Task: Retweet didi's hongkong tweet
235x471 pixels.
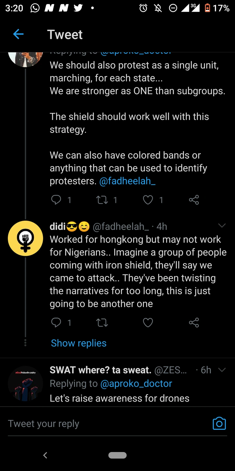Action: 102,323
